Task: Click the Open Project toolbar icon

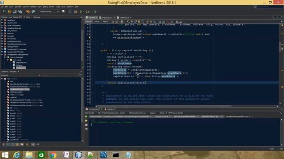Action: coord(15,12)
